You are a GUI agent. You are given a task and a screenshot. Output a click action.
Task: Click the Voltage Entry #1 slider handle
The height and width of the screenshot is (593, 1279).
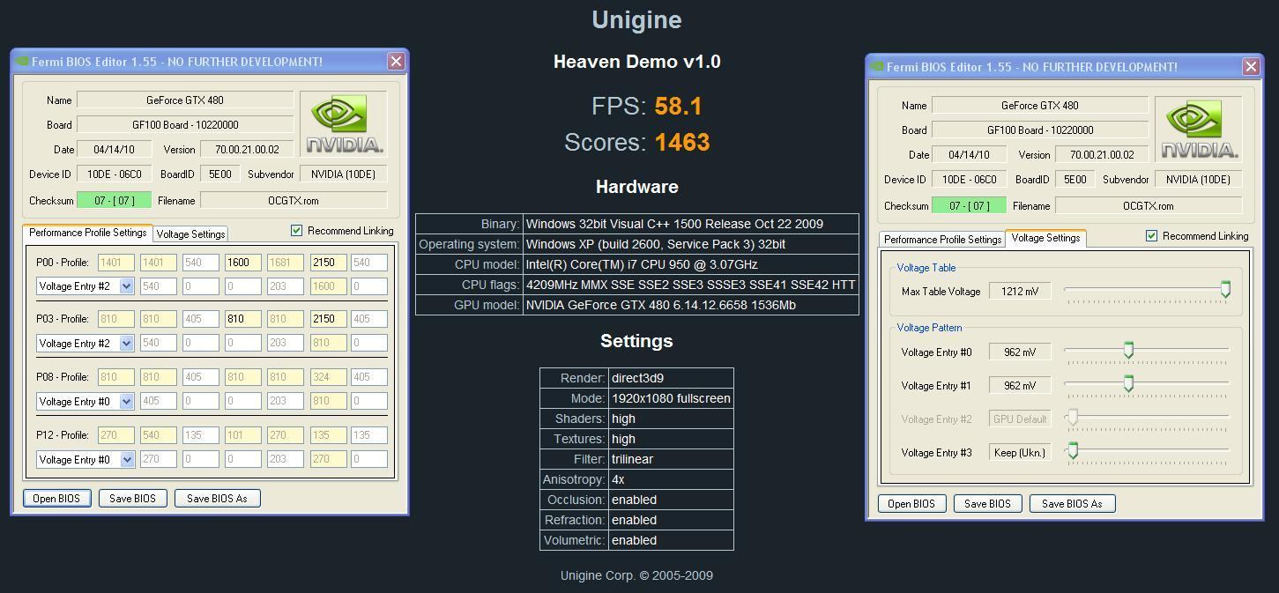point(1127,384)
